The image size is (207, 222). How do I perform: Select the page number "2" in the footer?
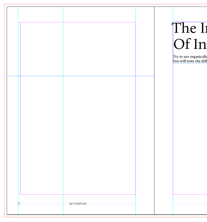tap(19, 203)
